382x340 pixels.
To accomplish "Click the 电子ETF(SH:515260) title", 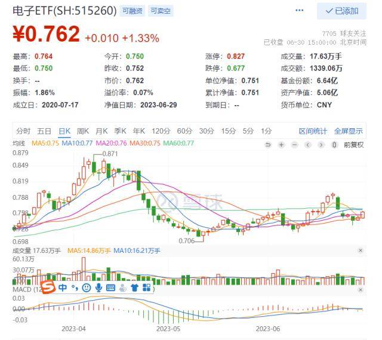I will click(x=64, y=11).
